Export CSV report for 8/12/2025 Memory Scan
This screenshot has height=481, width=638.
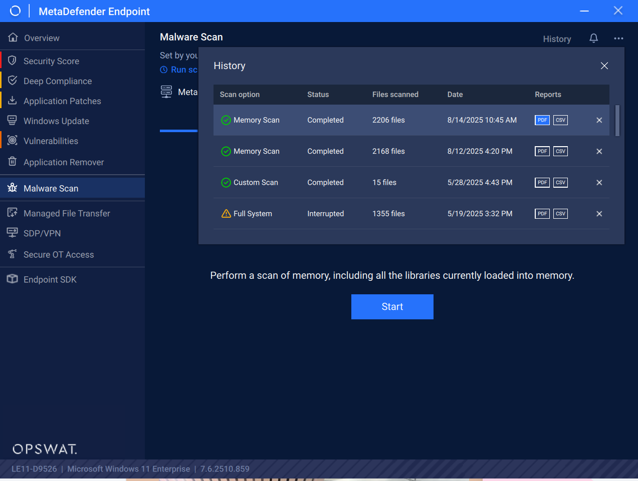tap(560, 151)
